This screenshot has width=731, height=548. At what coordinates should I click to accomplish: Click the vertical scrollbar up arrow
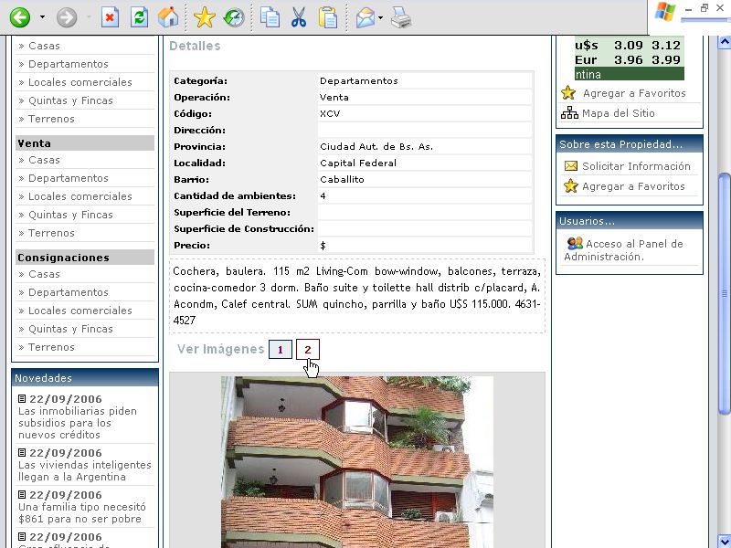725,42
